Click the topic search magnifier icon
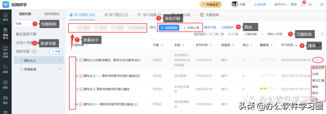 (x=59, y=24)
